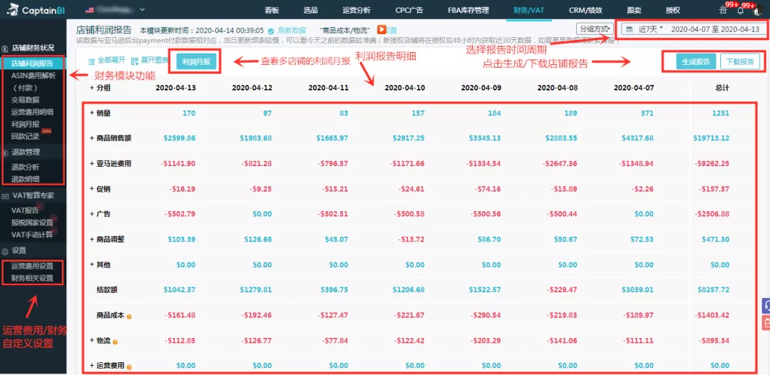
Task: Select 运营费用明细 in the sidebar
Action: click(32, 112)
